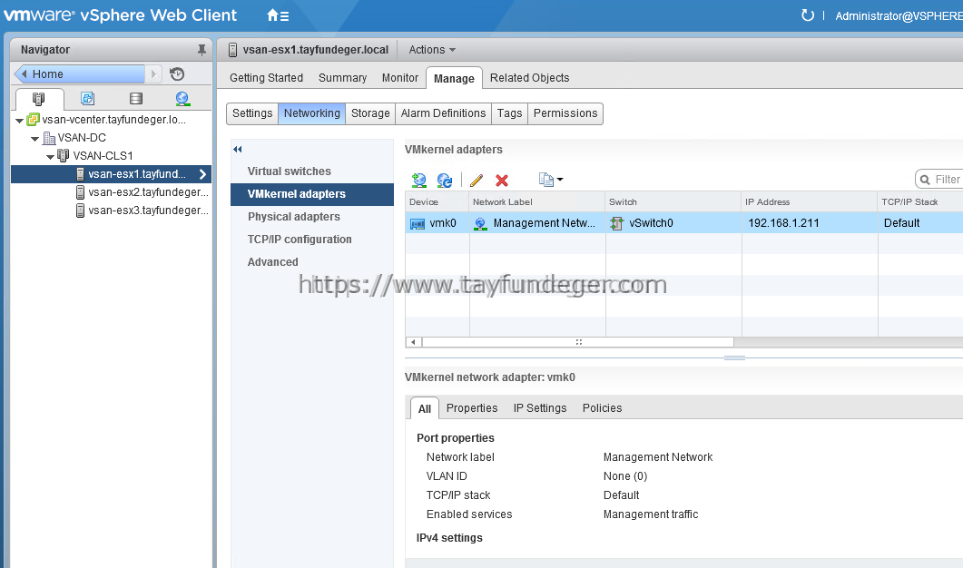
Task: Open the Storage sub-tab
Action: coord(370,113)
